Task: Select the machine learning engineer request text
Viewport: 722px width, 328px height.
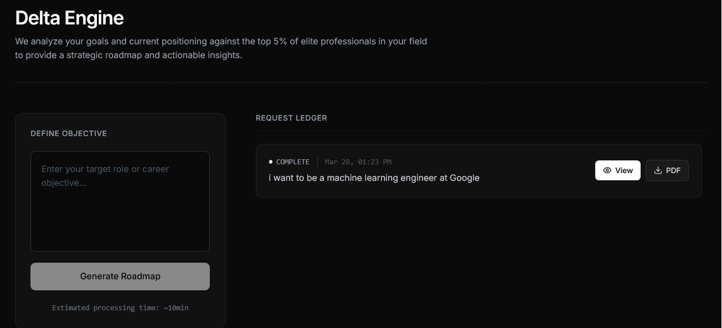Action: (374, 178)
